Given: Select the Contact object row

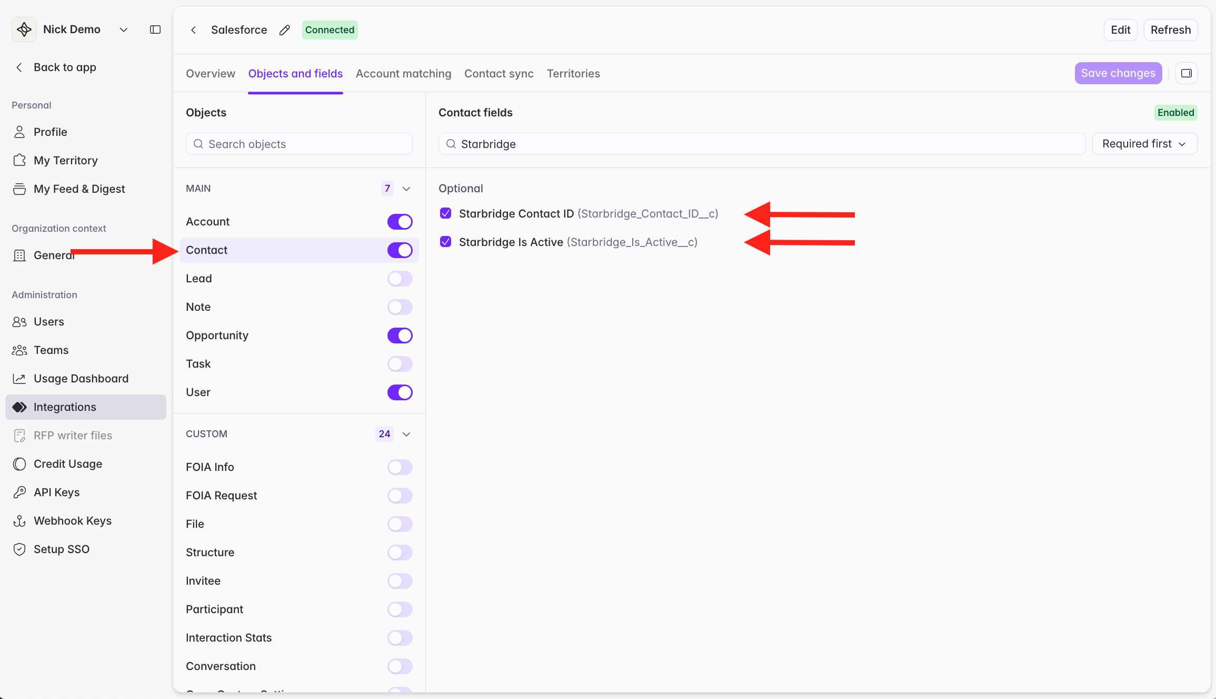Looking at the screenshot, I should pos(299,250).
